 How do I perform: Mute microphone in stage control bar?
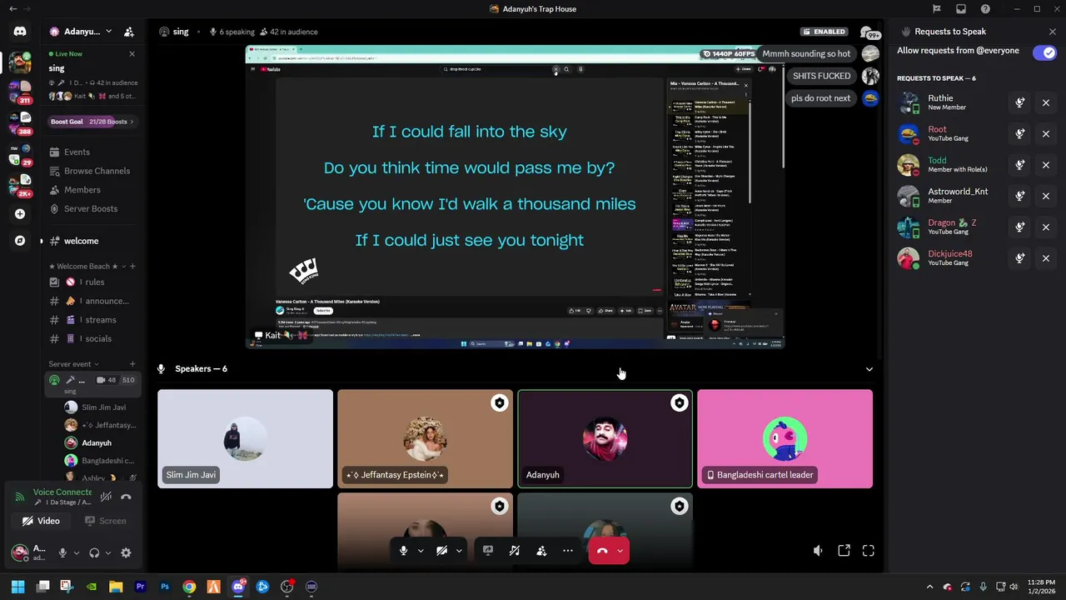point(403,551)
